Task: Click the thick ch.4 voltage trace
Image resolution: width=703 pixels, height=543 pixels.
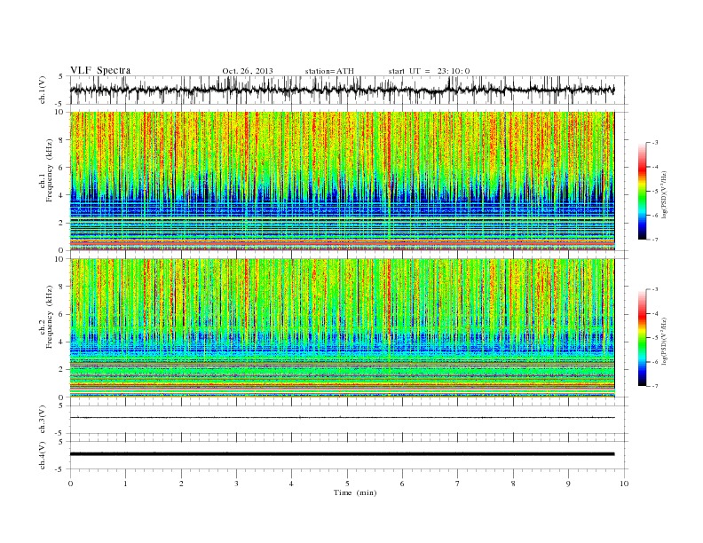Action: coord(342,454)
